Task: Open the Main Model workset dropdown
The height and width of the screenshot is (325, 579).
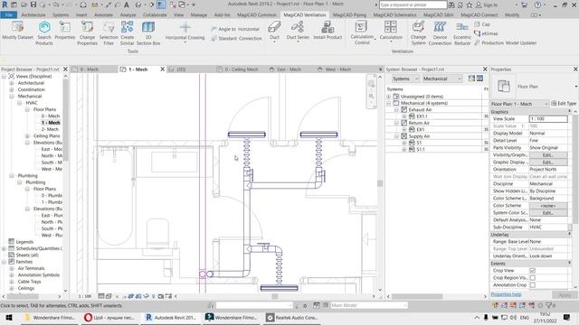Action: [368, 305]
